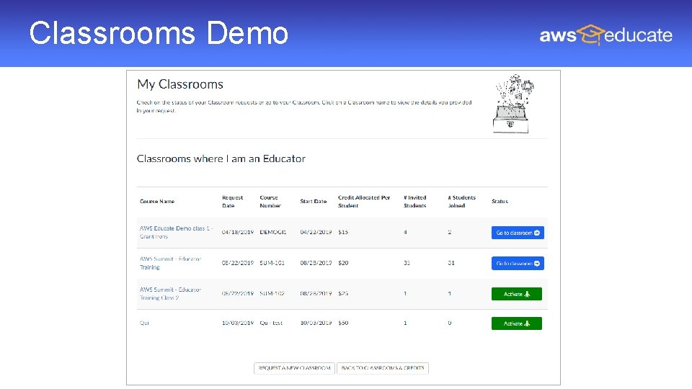Activate the SUM-102 classroom
Viewport: 692px width, 389px height.
pyautogui.click(x=517, y=294)
